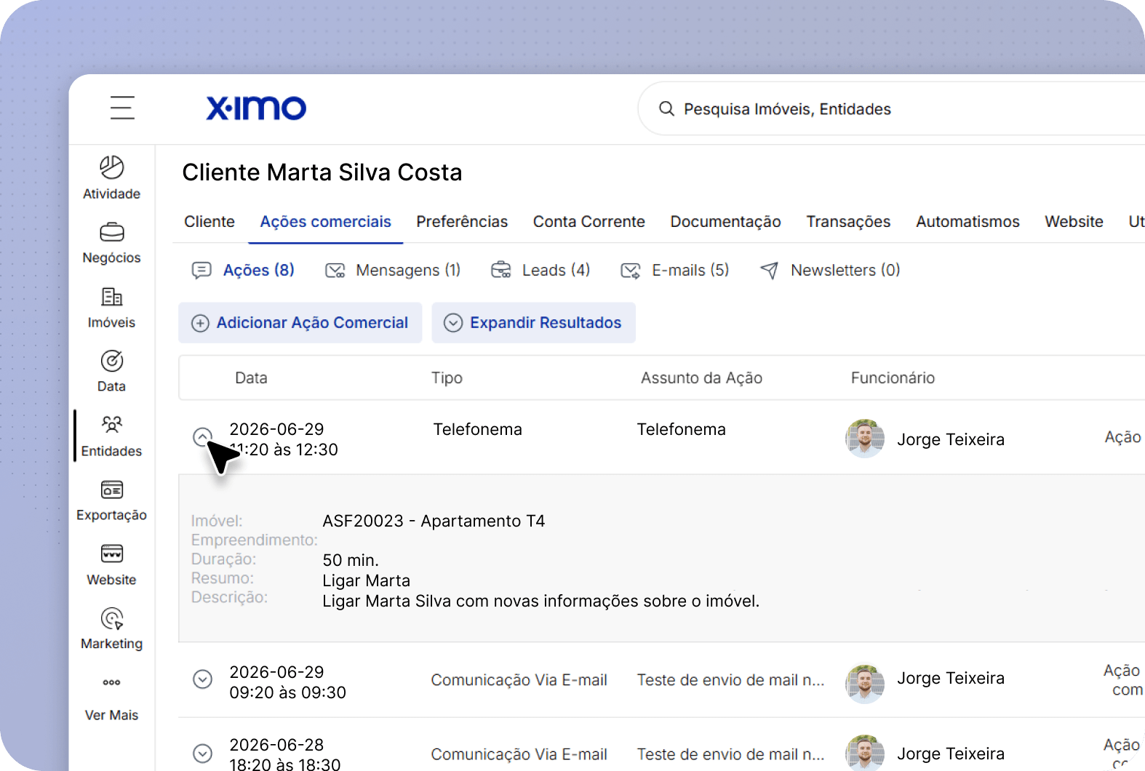Viewport: 1145px width, 771px height.
Task: Sort by the Data column header
Action: pos(251,378)
